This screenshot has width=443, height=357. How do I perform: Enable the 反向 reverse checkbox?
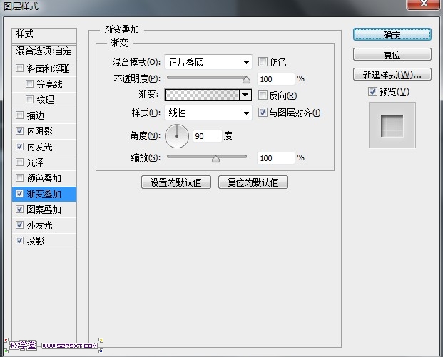click(263, 95)
